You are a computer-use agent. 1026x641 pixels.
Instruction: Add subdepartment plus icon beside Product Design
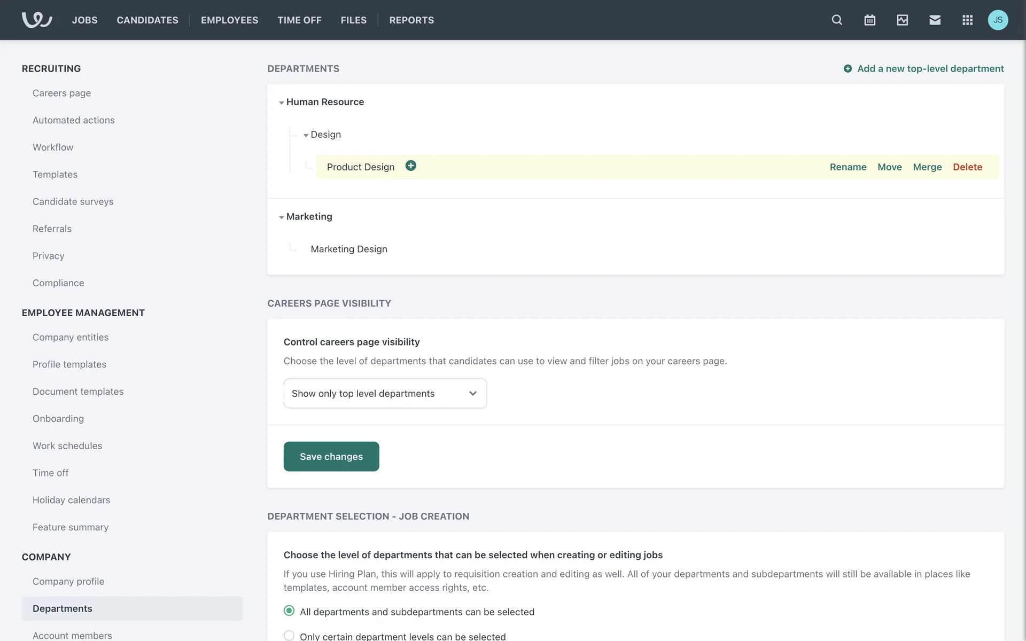point(410,166)
